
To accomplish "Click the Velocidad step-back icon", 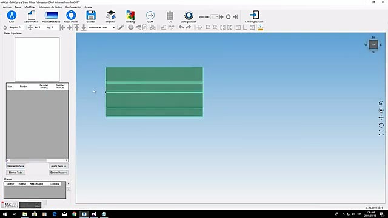I will click(x=222, y=16).
